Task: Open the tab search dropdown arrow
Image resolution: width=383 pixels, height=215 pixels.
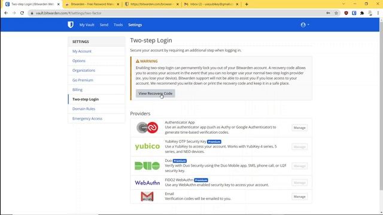Action: click(x=343, y=4)
